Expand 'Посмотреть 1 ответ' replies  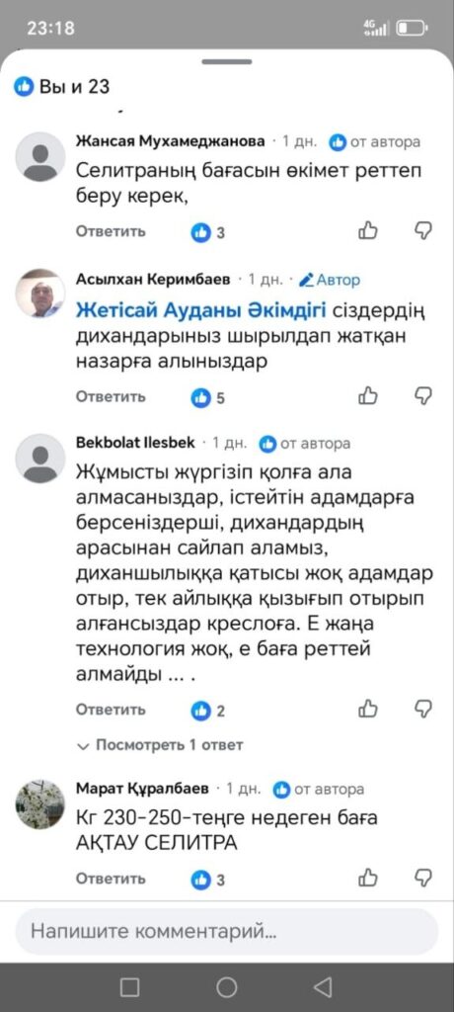(160, 745)
